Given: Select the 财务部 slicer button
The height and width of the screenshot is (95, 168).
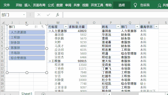Looking at the screenshot, I should pyautogui.click(x=27, y=43).
